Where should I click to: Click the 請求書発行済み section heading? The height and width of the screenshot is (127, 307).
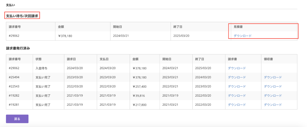coord(18,48)
